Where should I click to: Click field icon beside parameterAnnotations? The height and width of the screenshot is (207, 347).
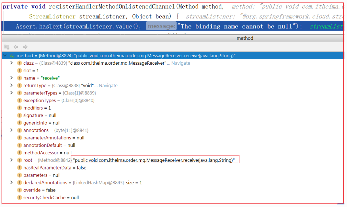point(19,138)
